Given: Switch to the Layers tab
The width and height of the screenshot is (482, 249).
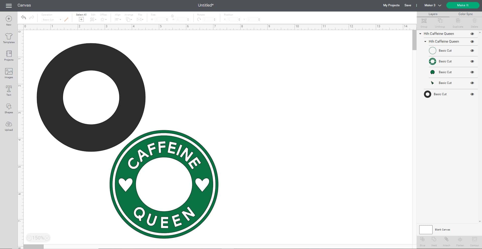Looking at the screenshot, I should coord(433,14).
